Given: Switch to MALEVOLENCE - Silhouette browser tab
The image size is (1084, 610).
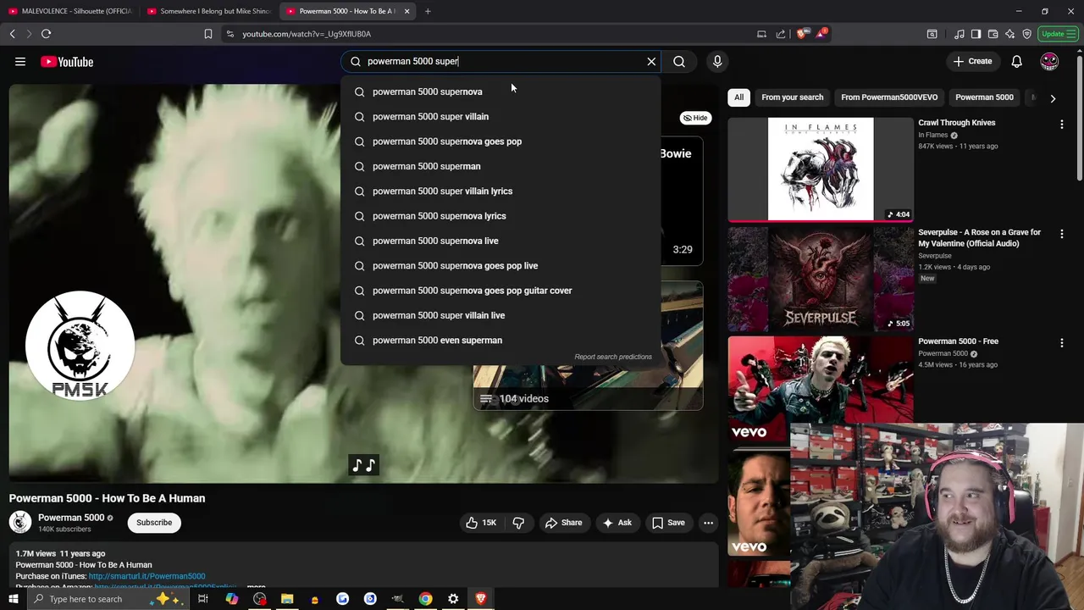Looking at the screenshot, I should [70, 11].
